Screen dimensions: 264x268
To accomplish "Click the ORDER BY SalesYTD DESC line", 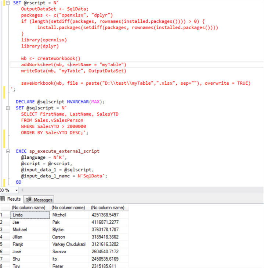I will (55, 133).
